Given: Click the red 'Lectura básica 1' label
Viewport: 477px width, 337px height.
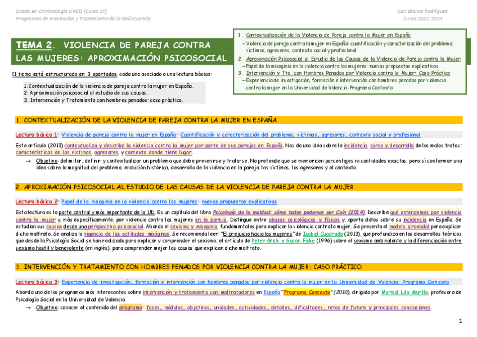Looking at the screenshot, I should pyautogui.click(x=36, y=134).
